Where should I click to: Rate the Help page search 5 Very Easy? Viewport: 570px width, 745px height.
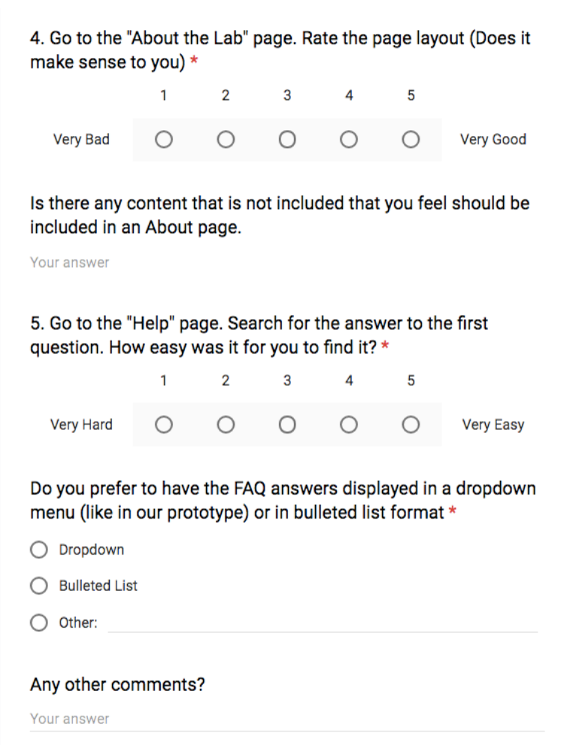tap(411, 424)
